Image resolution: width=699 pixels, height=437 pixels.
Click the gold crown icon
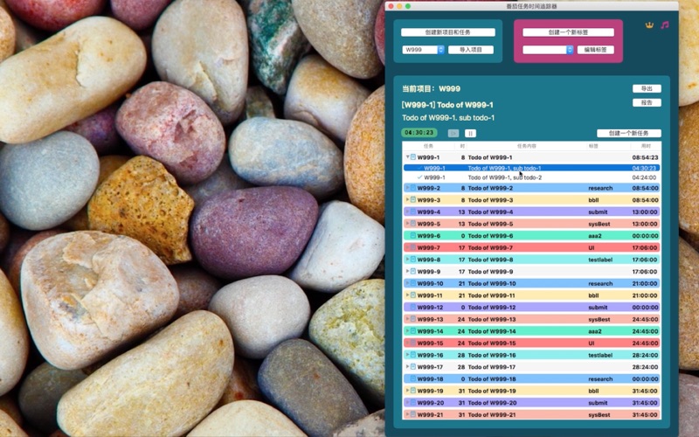coord(649,25)
